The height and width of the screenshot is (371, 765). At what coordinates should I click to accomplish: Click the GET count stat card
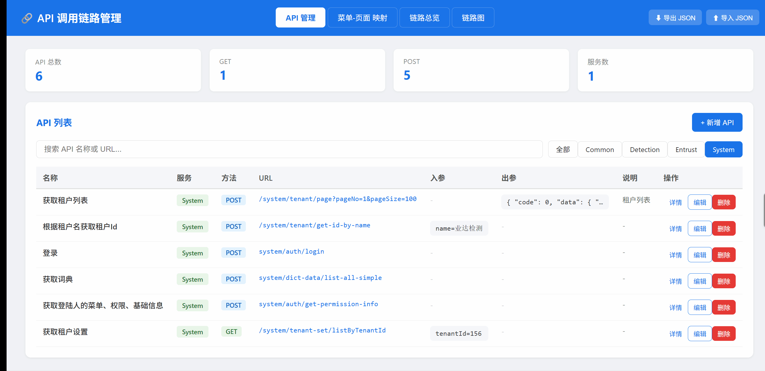[297, 70]
